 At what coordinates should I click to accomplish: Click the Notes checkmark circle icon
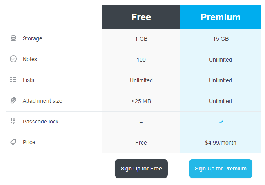click(x=13, y=59)
